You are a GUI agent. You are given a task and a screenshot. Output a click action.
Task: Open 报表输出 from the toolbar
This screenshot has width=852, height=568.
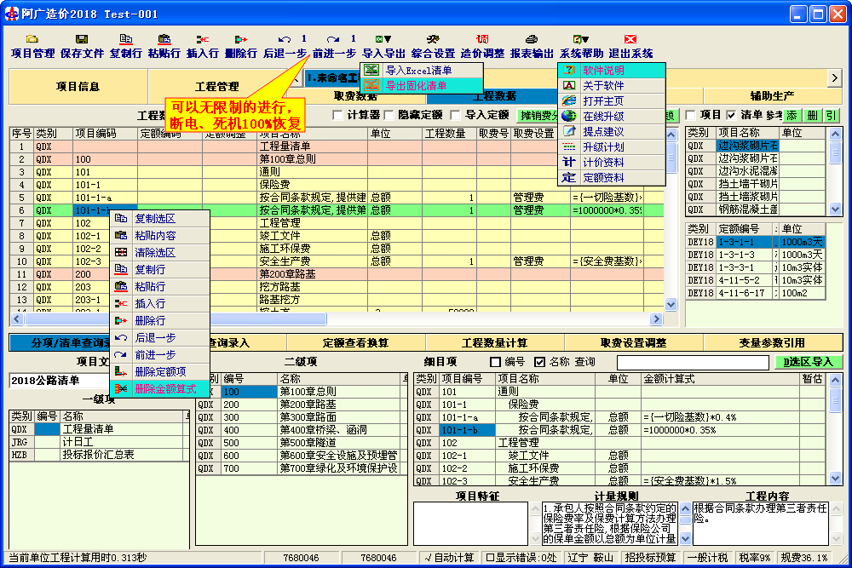tap(532, 46)
